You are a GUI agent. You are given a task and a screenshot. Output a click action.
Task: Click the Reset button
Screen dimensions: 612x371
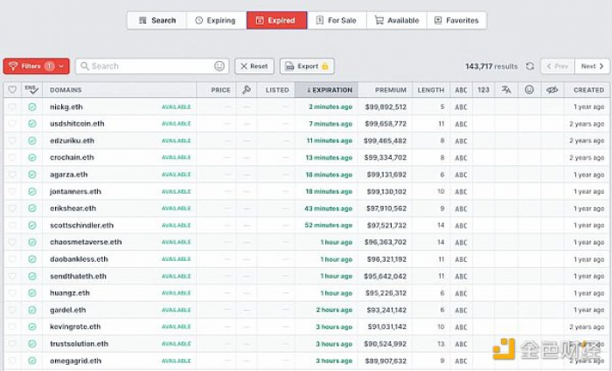[254, 66]
